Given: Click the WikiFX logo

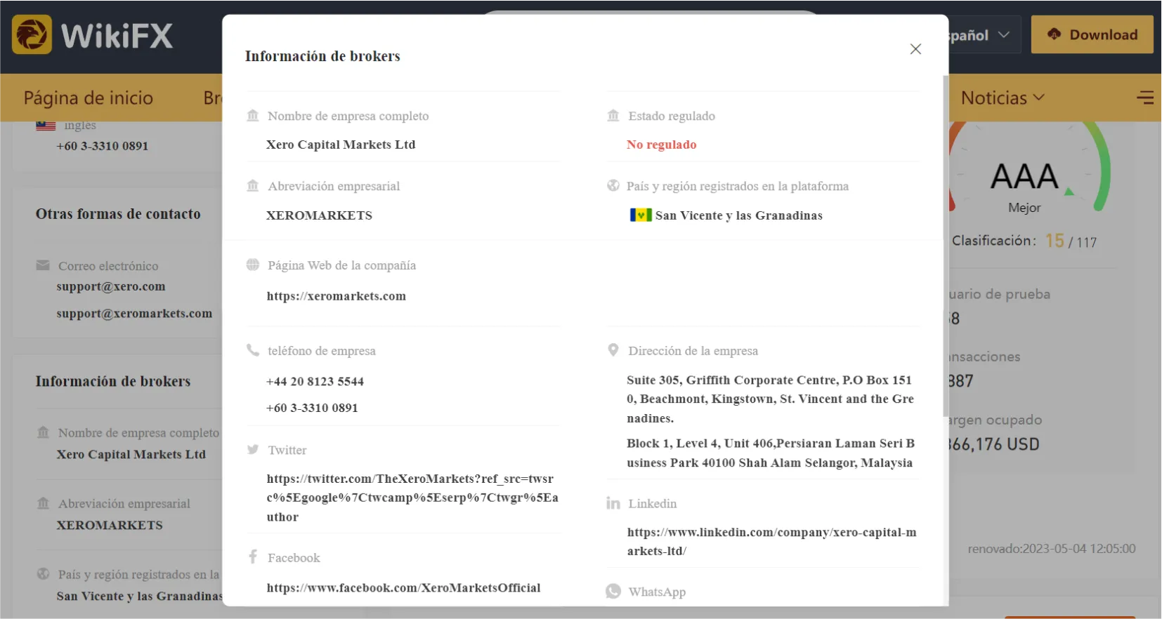Looking at the screenshot, I should [92, 34].
